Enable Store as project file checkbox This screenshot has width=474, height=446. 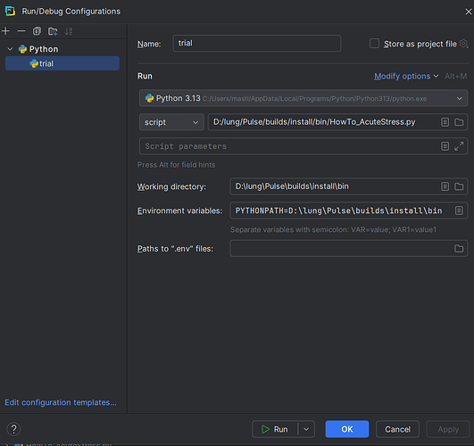click(x=374, y=44)
